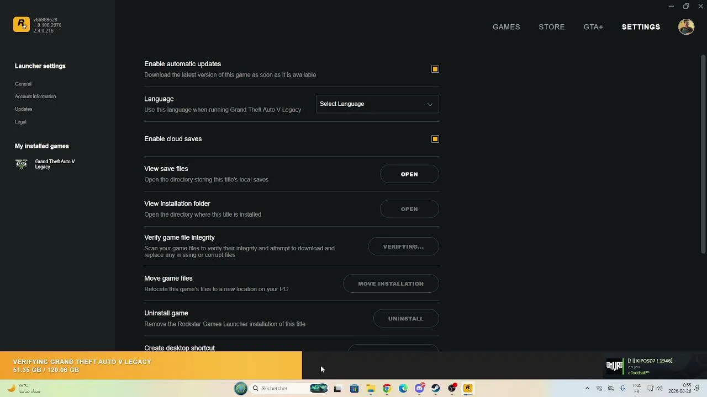The image size is (707, 397).
Task: Select the Grand Theft Auto V game icon
Action: (x=22, y=164)
